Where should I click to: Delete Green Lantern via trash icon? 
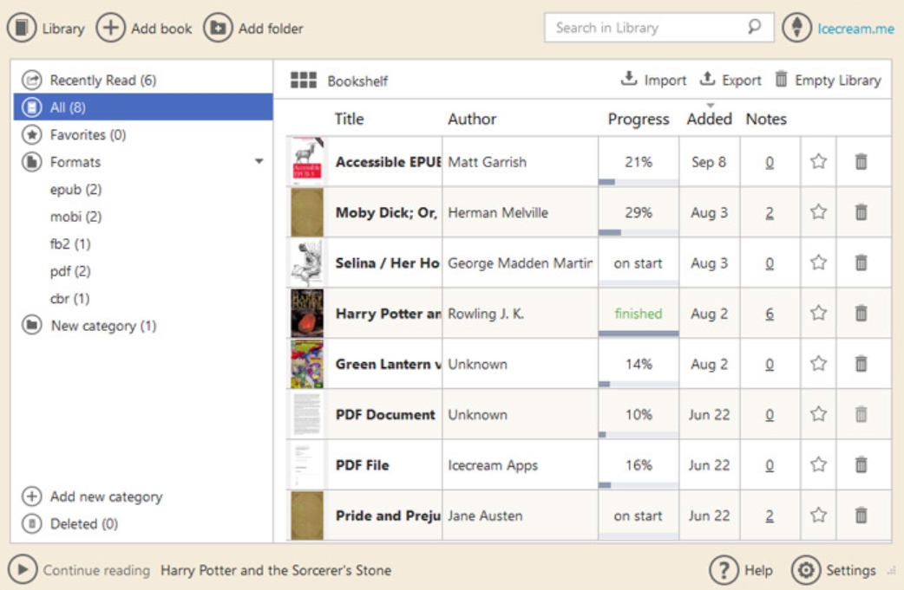[861, 364]
